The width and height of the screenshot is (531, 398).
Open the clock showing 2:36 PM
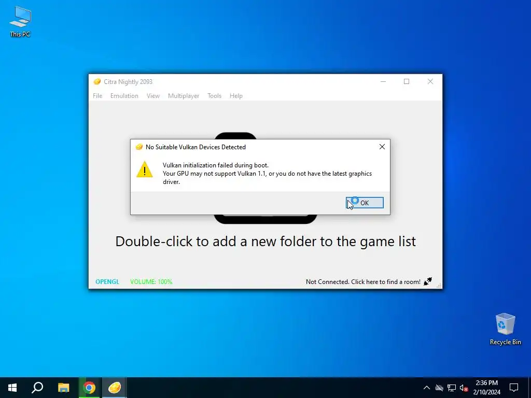tap(486, 388)
